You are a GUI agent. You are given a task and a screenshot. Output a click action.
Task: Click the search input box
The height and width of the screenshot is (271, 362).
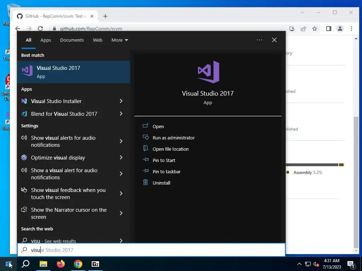click(x=151, y=250)
